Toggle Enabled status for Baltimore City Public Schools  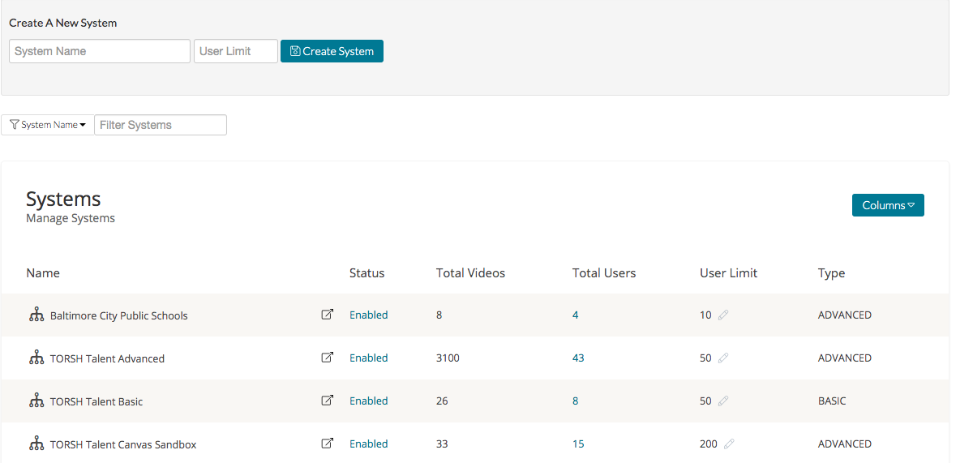368,315
